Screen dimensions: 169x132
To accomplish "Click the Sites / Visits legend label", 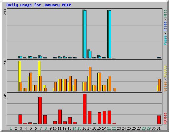I will click(165, 79).
